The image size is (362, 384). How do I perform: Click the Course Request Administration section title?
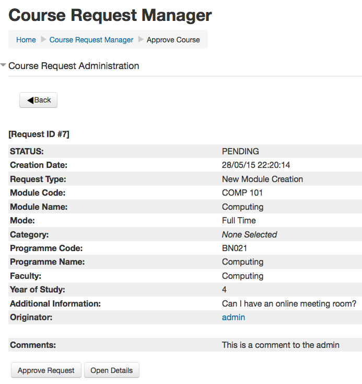pyautogui.click(x=74, y=66)
